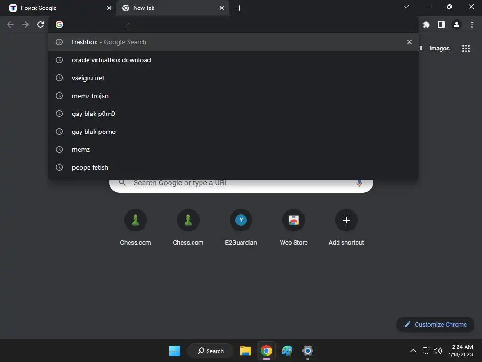Image resolution: width=482 pixels, height=362 pixels.
Task: Switch to the New Tab tab
Action: pyautogui.click(x=172, y=8)
